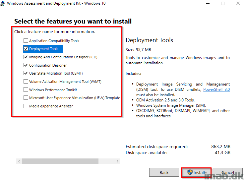
Task: Open the PowerShell 3.0 link
Action: coord(216,90)
